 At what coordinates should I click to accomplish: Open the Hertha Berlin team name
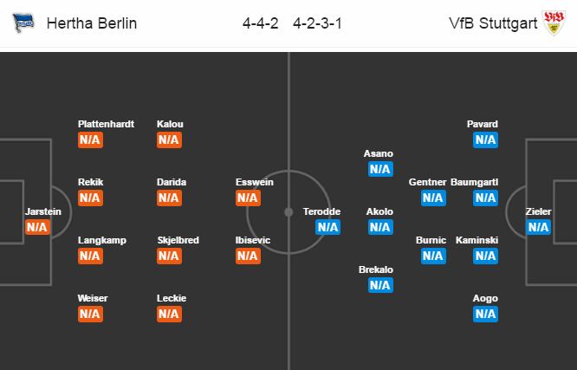(92, 23)
